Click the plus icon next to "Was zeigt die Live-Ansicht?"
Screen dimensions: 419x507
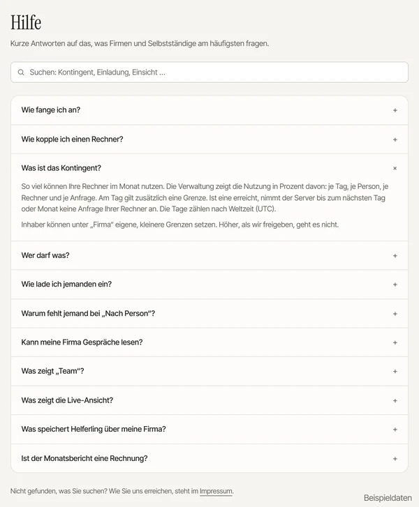395,400
